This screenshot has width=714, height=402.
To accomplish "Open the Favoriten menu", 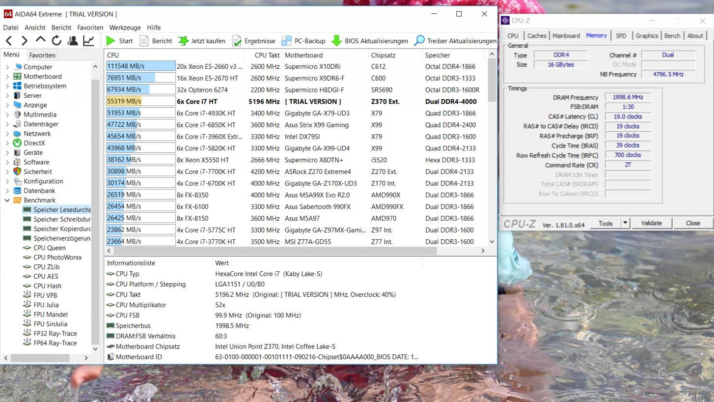I will pos(90,28).
